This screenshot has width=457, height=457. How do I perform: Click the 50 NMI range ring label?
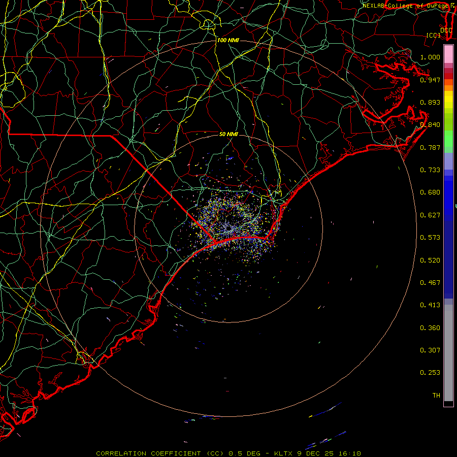pyautogui.click(x=228, y=134)
